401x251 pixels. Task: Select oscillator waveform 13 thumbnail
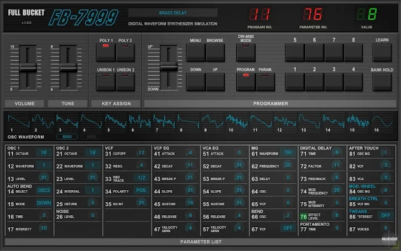click(x=309, y=121)
